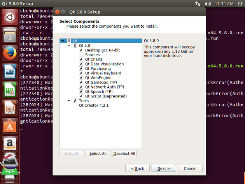Uncheck Desktop gcc 64-bit component
245x184 pixels.
click(81, 50)
